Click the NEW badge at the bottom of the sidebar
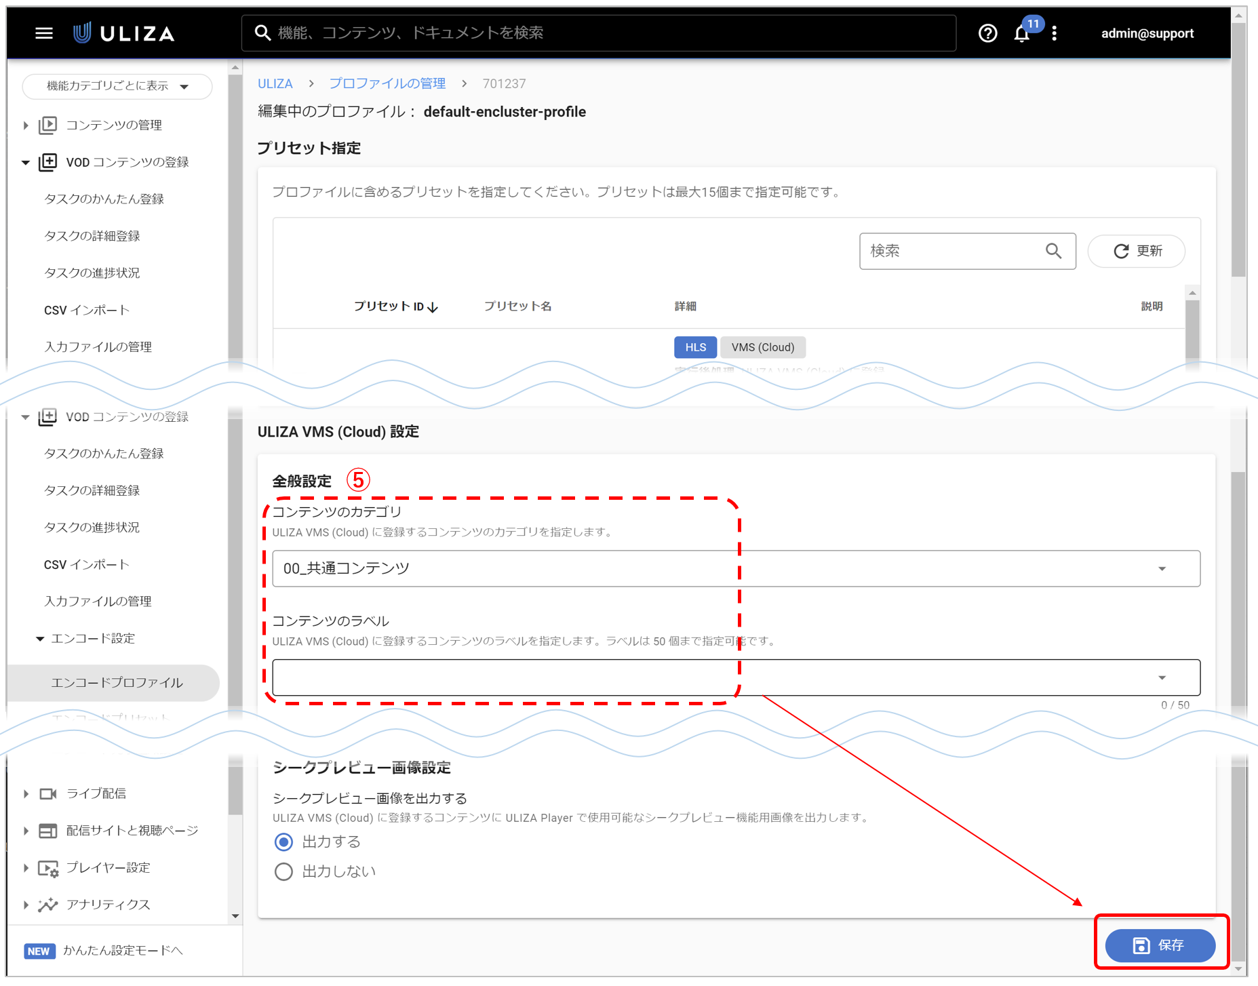The height and width of the screenshot is (986, 1258). click(39, 951)
